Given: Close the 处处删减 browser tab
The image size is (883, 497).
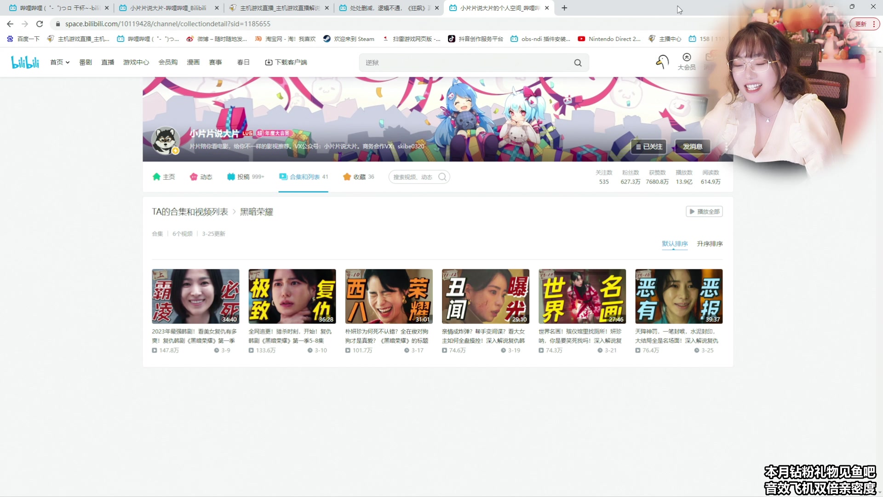Looking at the screenshot, I should click(437, 8).
